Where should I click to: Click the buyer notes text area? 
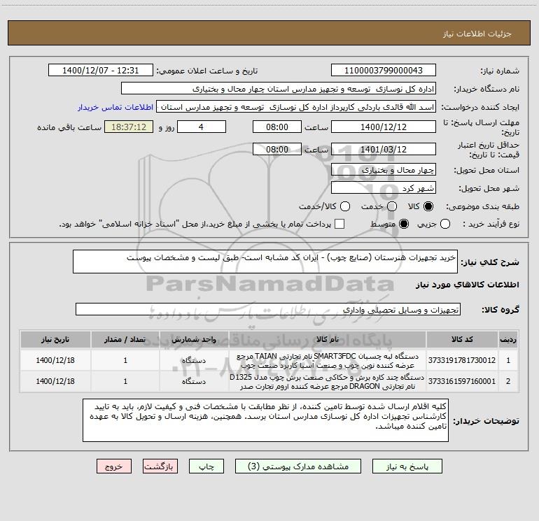(266, 420)
